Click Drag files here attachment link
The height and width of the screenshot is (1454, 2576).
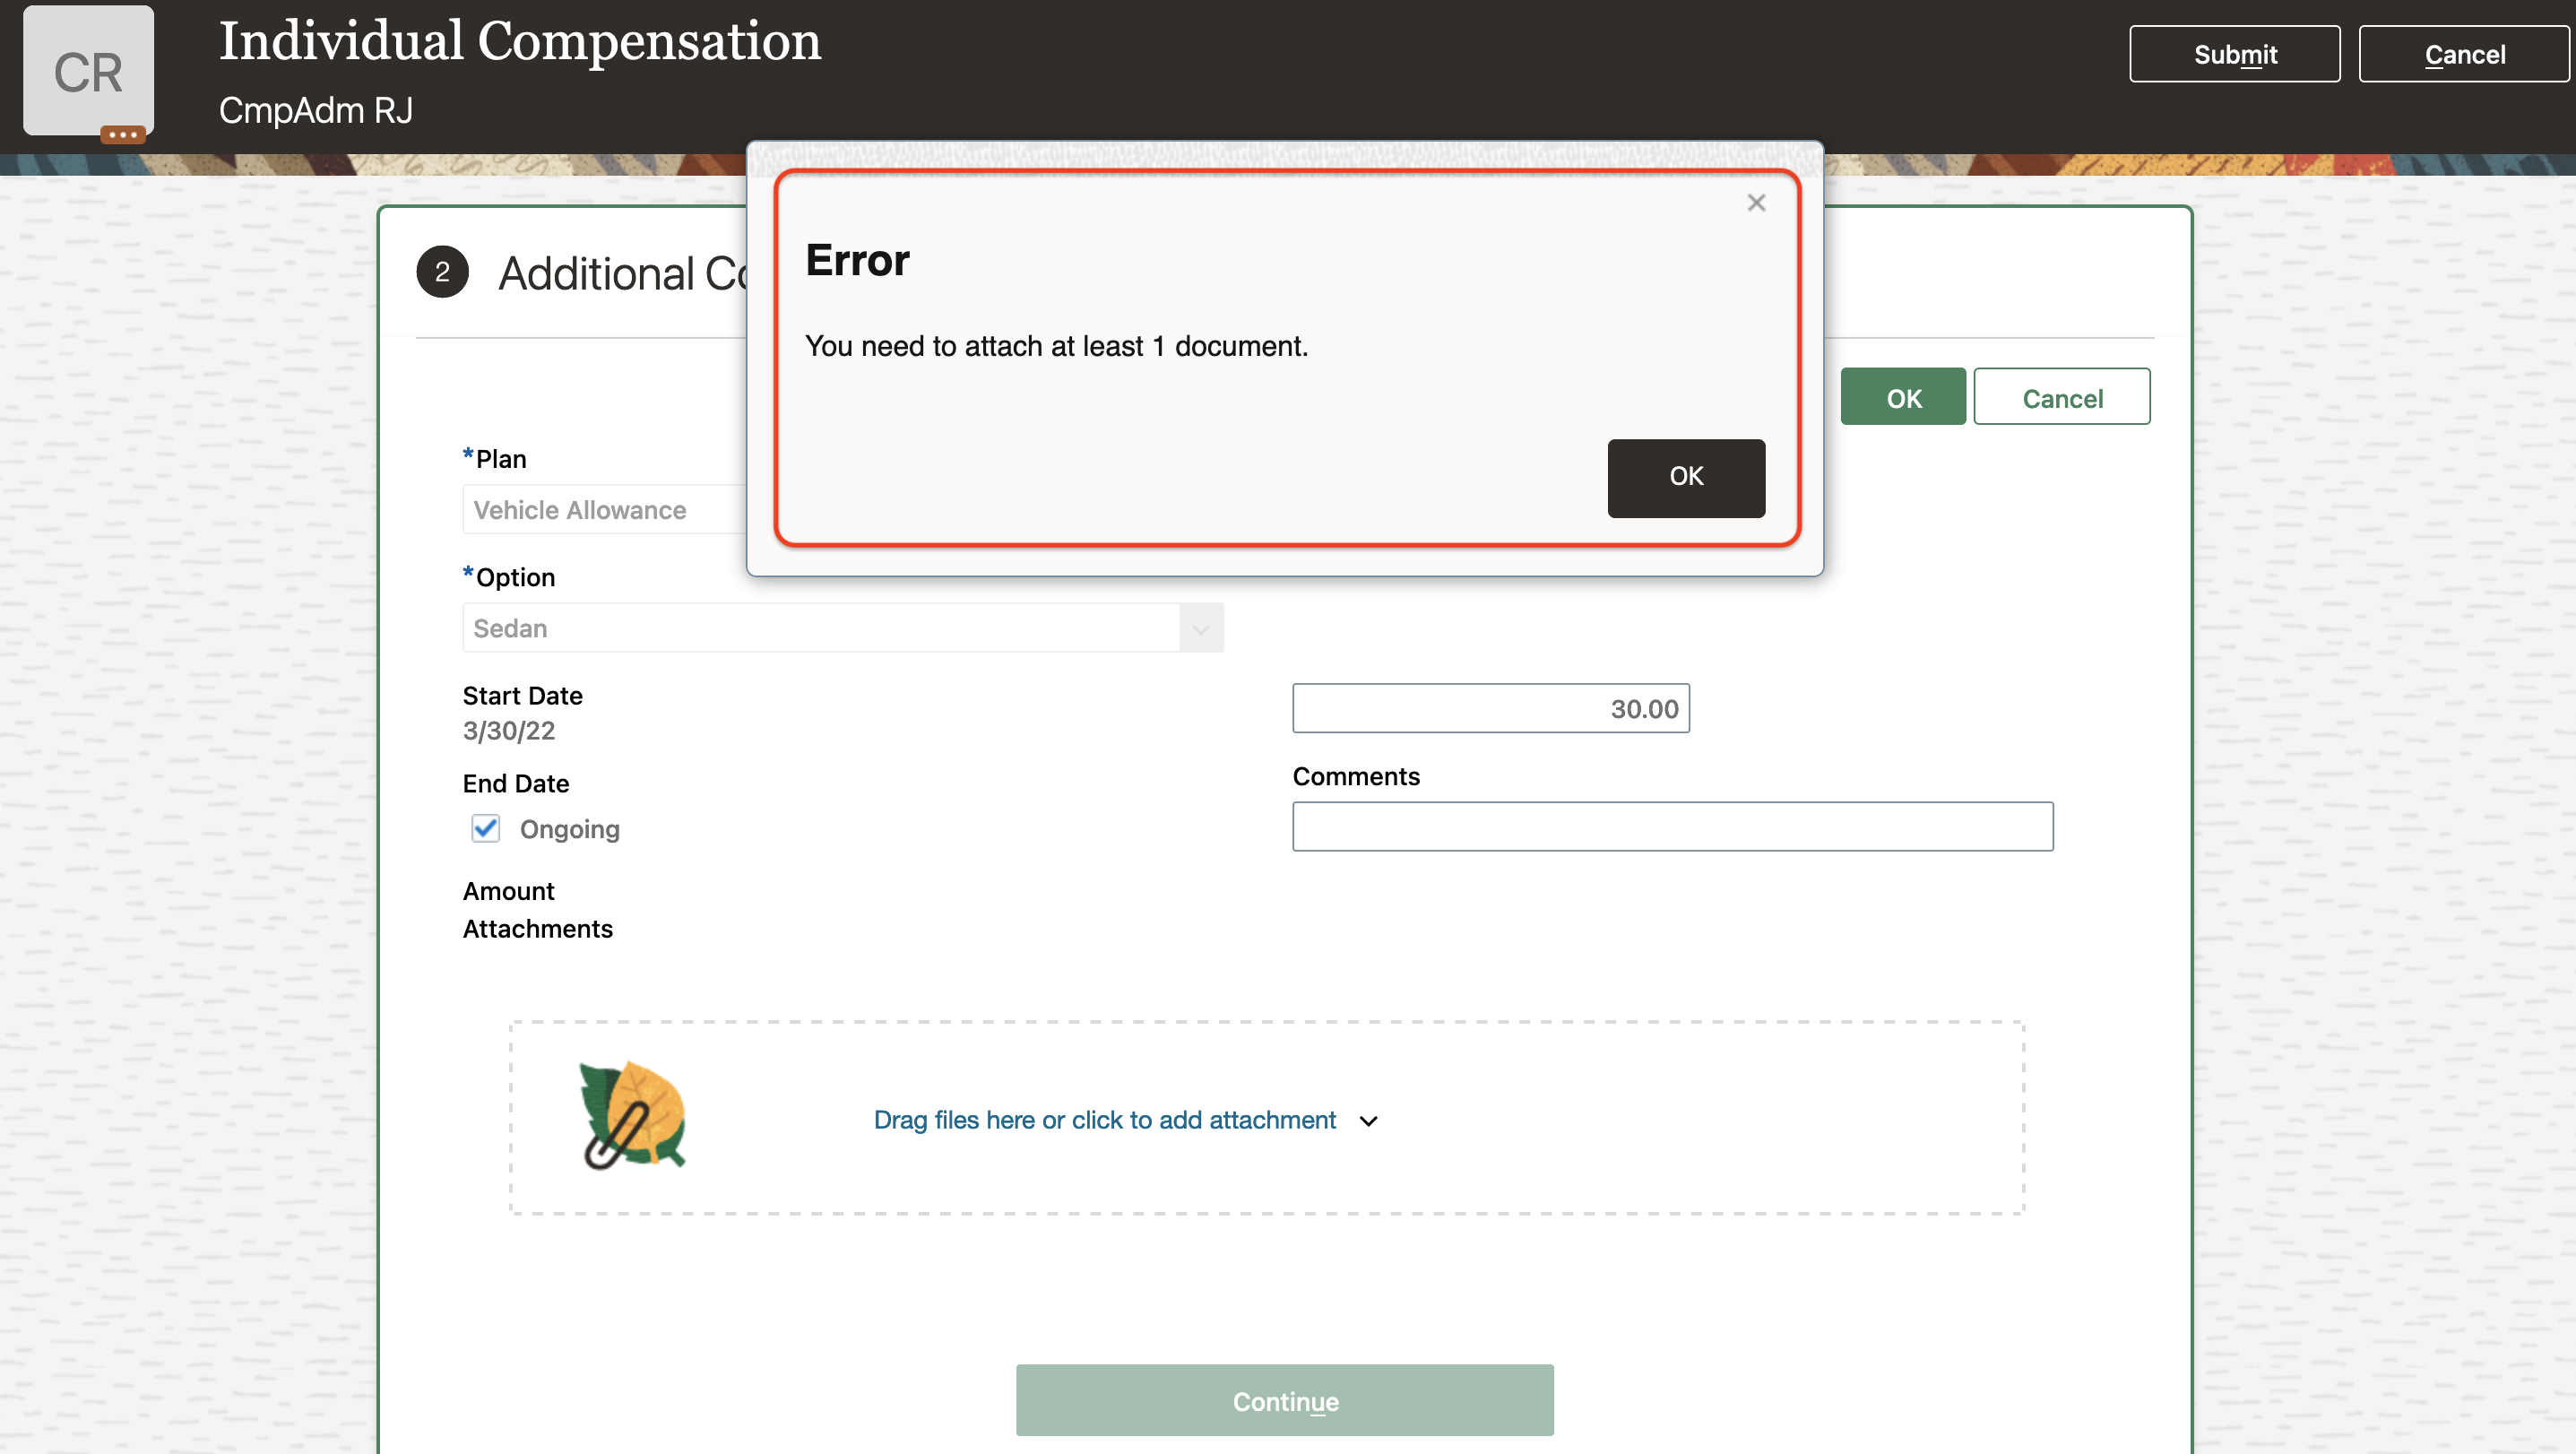click(x=1104, y=1120)
